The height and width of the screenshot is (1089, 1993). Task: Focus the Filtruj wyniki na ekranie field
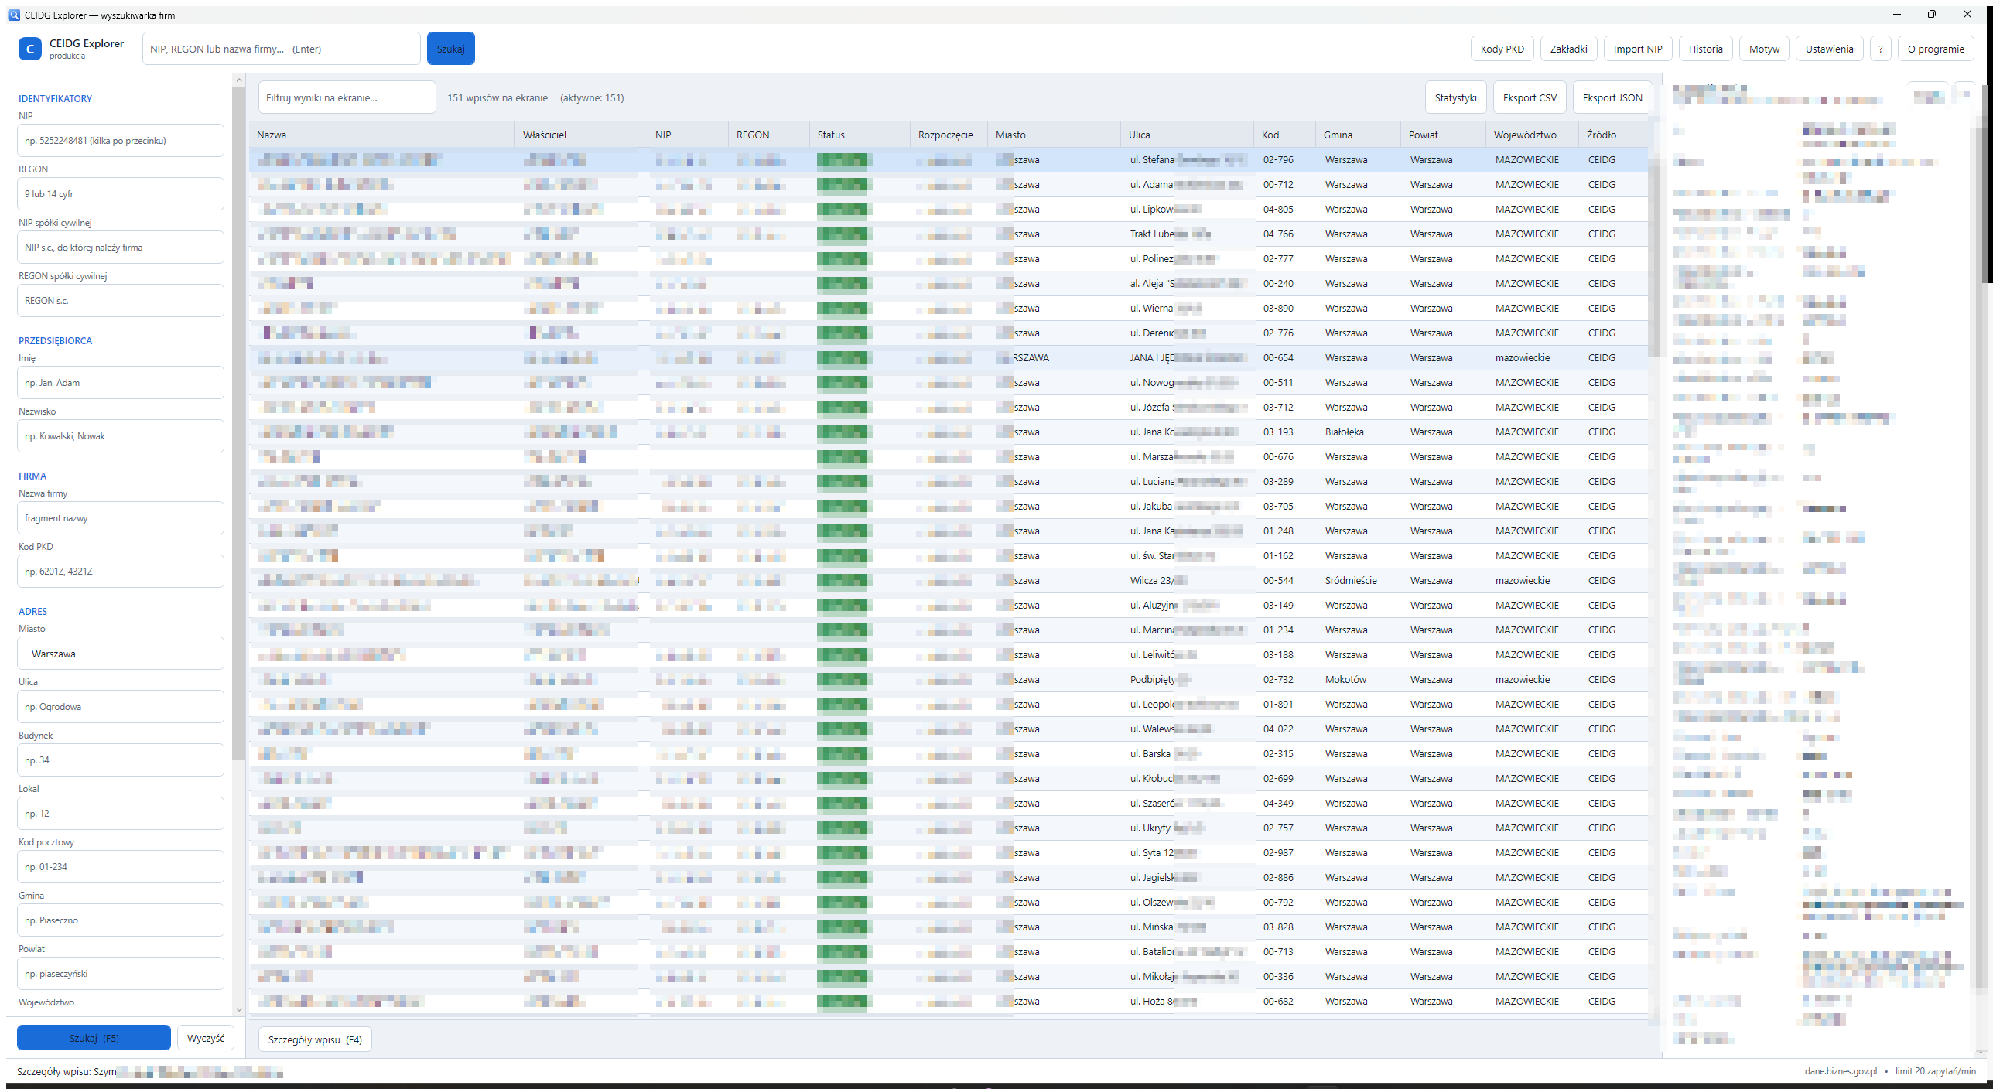(x=347, y=97)
